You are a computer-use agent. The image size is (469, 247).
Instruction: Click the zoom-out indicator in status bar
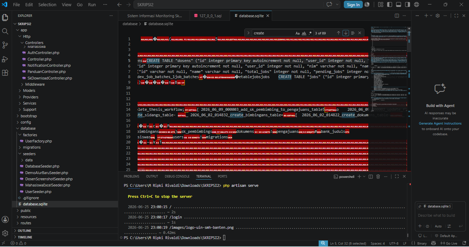tap(323, 243)
